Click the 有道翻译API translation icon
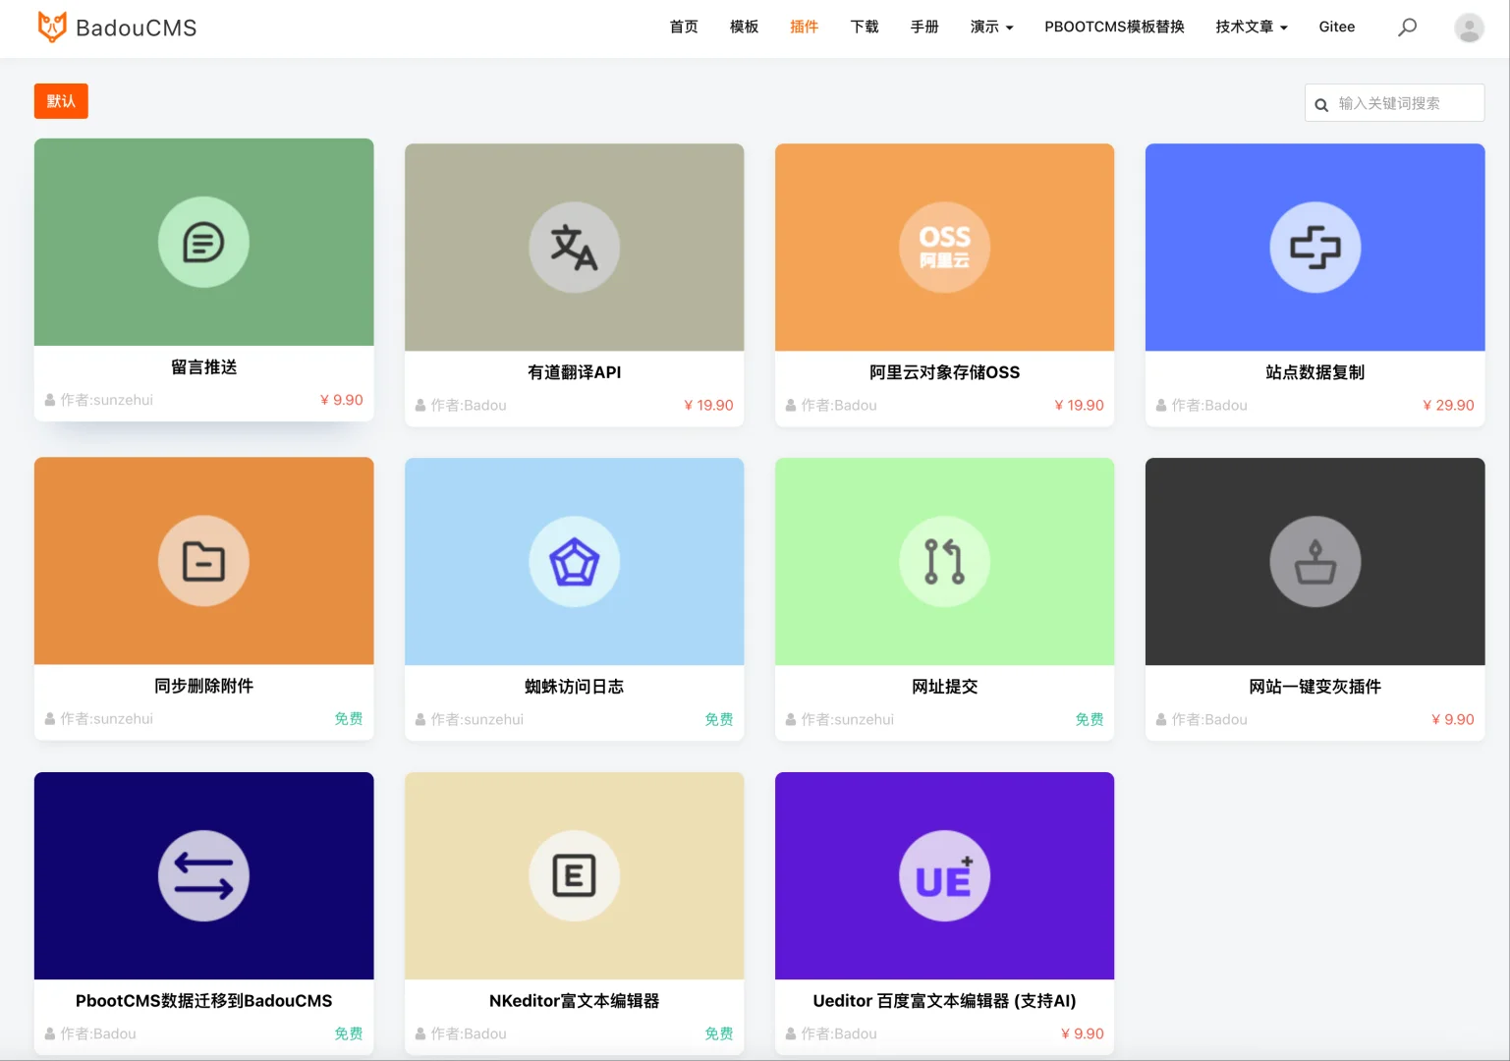Viewport: 1510px width, 1061px height. click(x=574, y=247)
